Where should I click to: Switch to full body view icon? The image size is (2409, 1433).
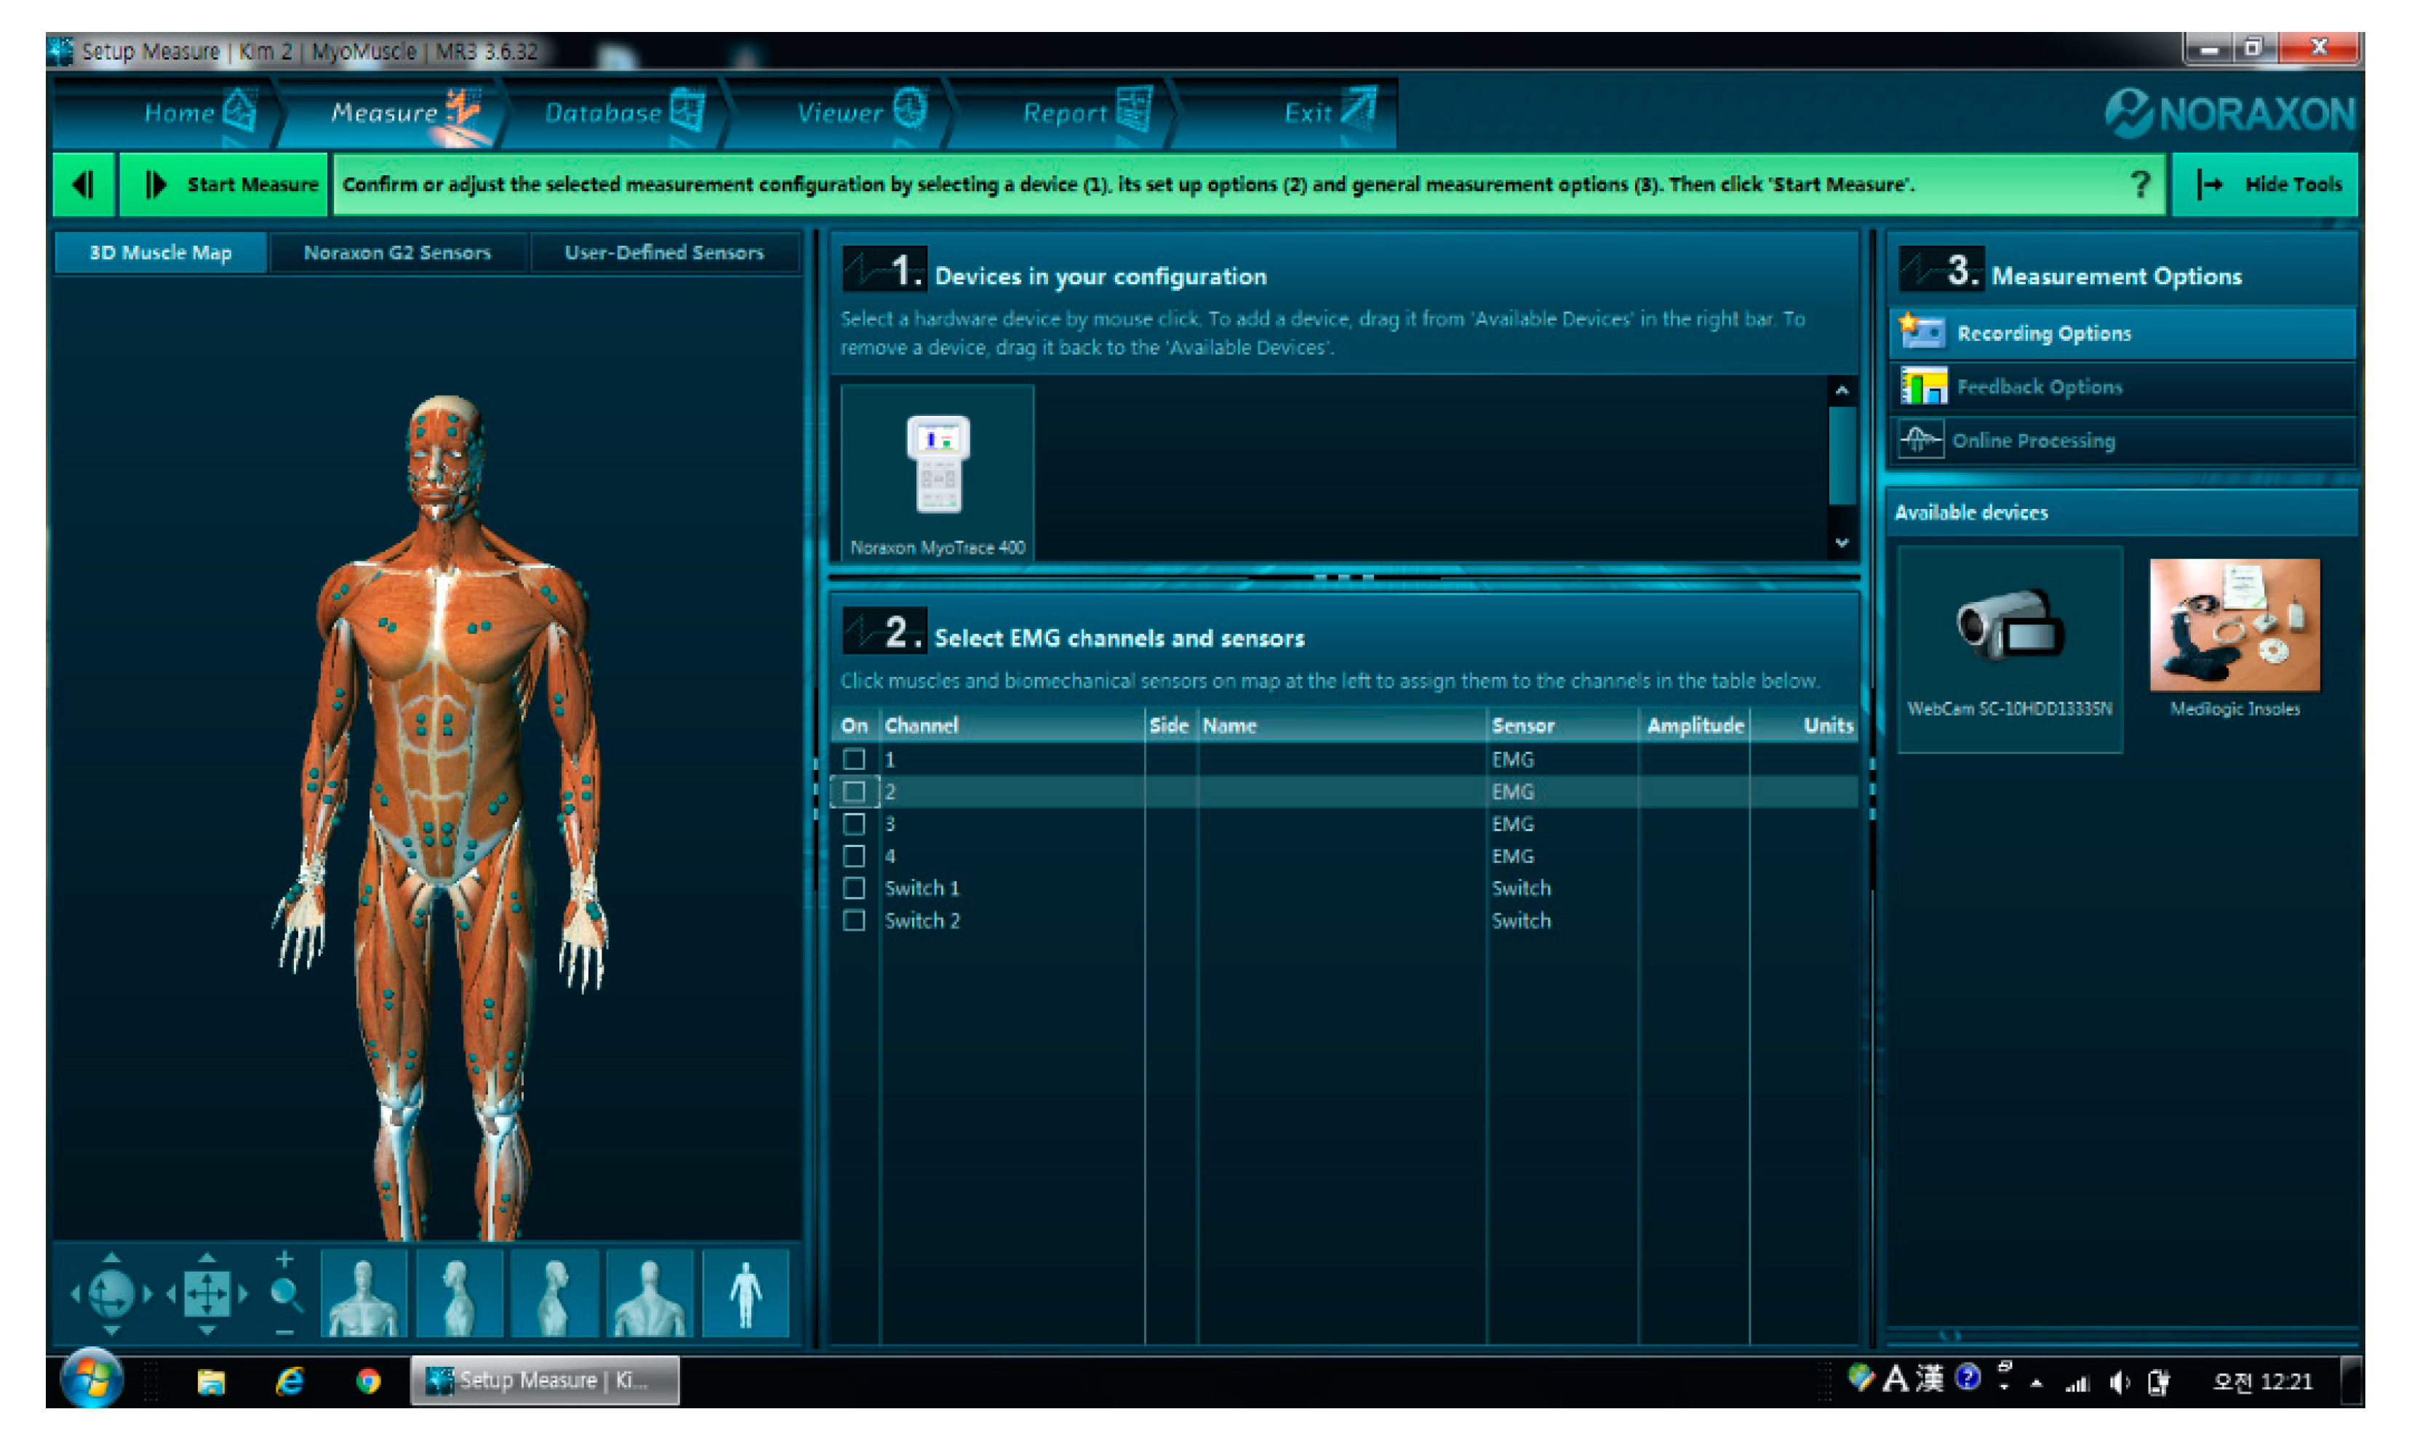(745, 1294)
